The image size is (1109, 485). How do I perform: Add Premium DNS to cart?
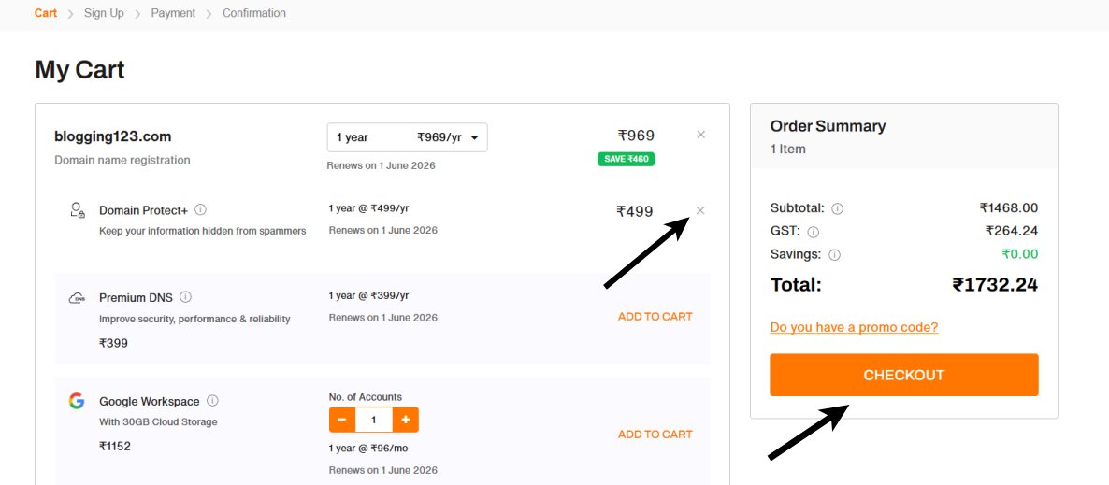pyautogui.click(x=655, y=317)
